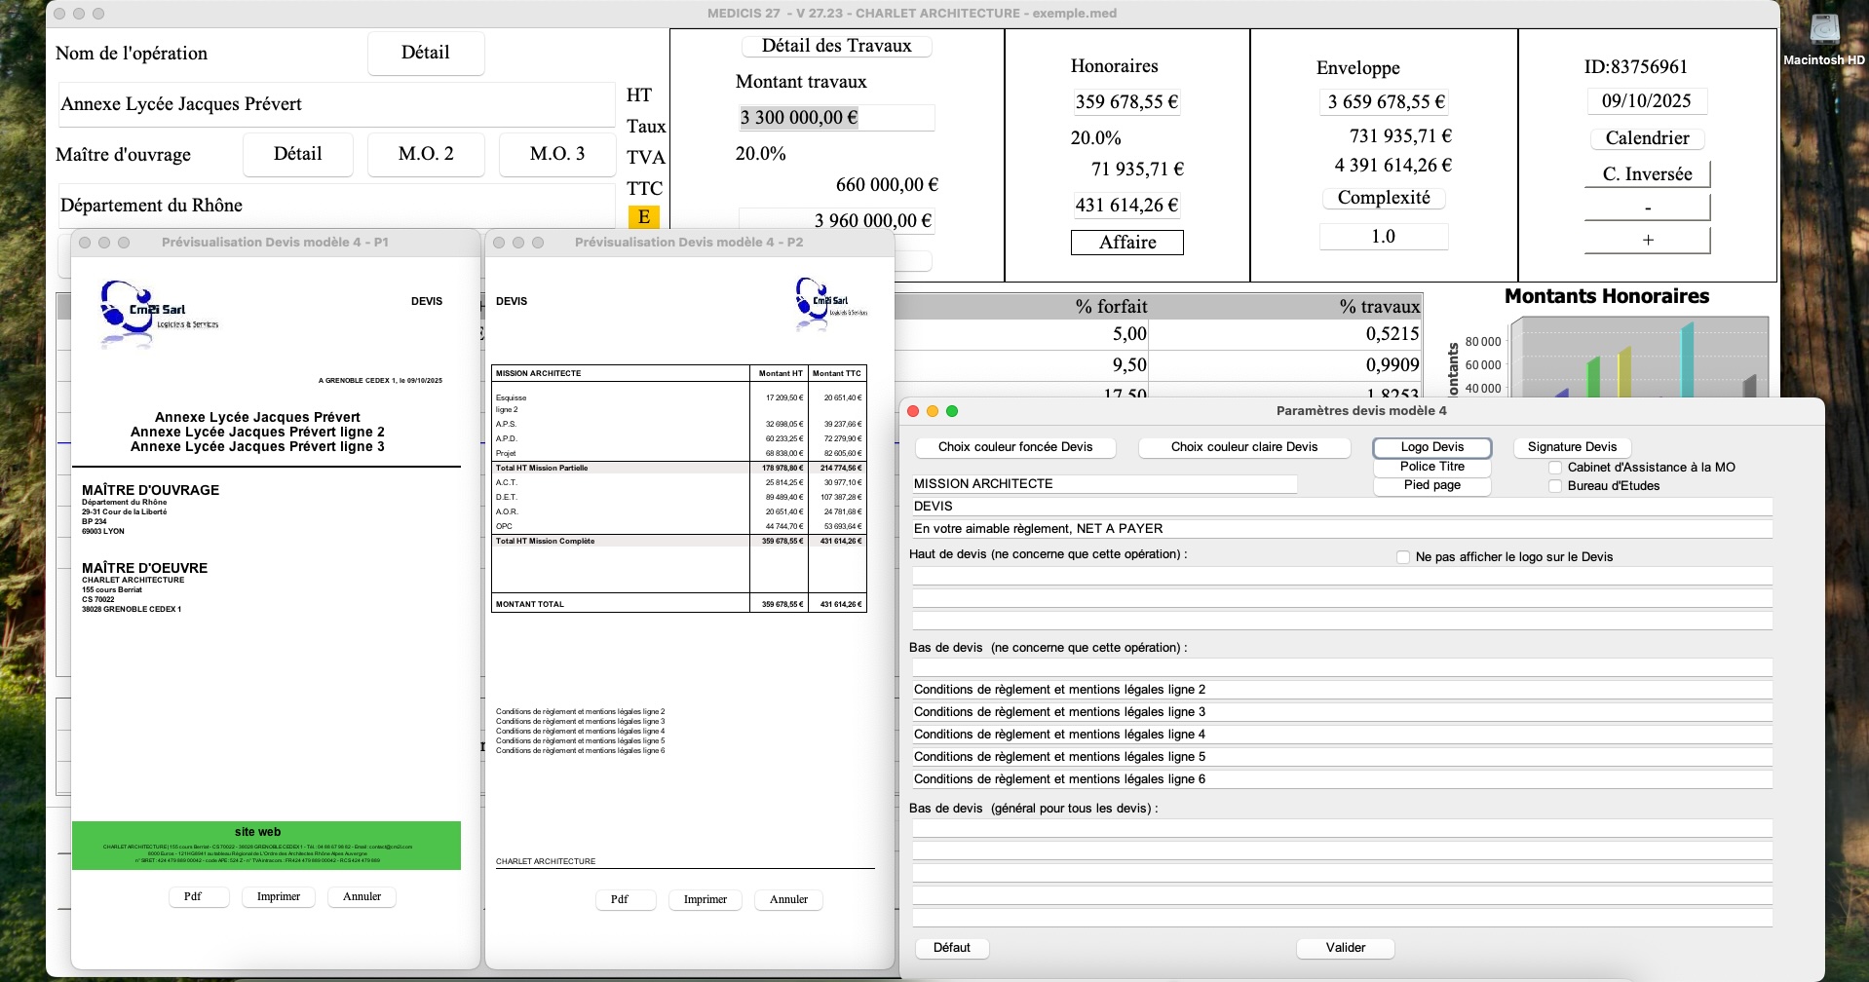This screenshot has height=982, width=1869.
Task: Choose dark color via Choix couleur foncée Devis
Action: tap(1015, 447)
